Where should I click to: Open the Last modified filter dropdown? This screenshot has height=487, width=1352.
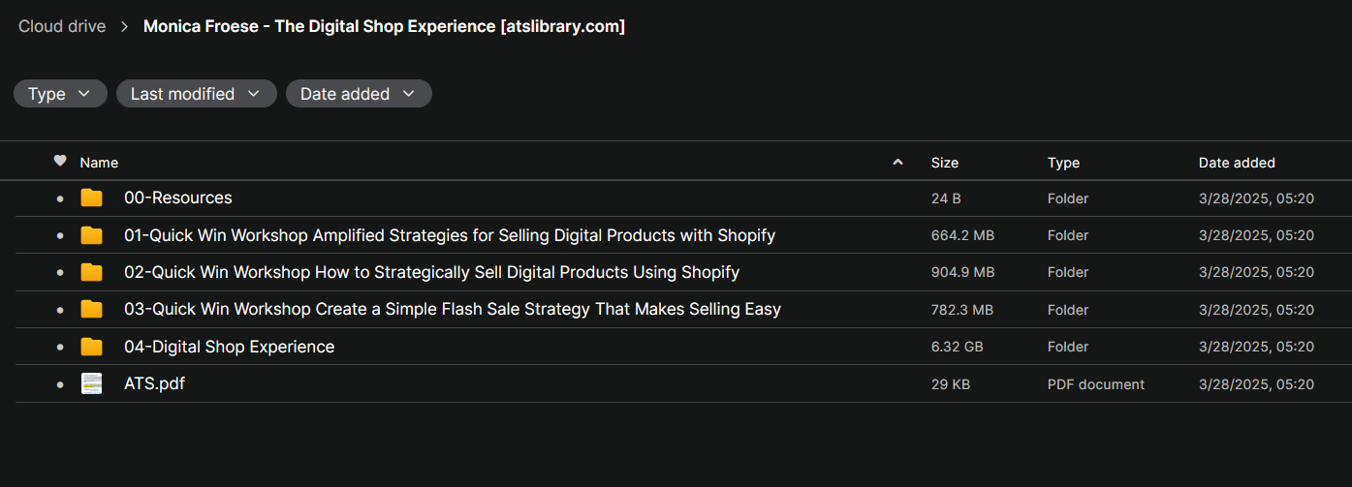pyautogui.click(x=197, y=94)
